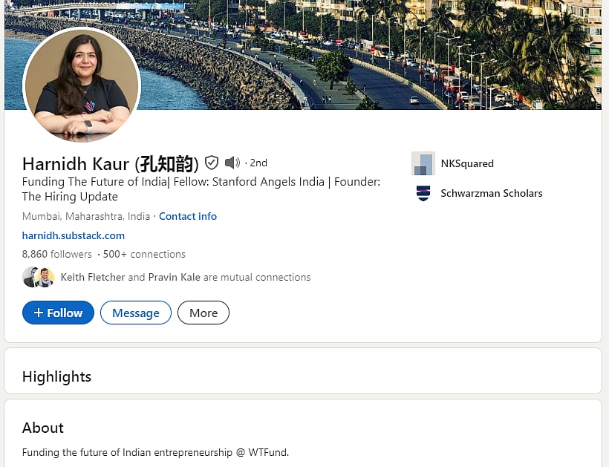Open the Schwarzman Scholars logo
The image size is (609, 467).
click(x=423, y=193)
